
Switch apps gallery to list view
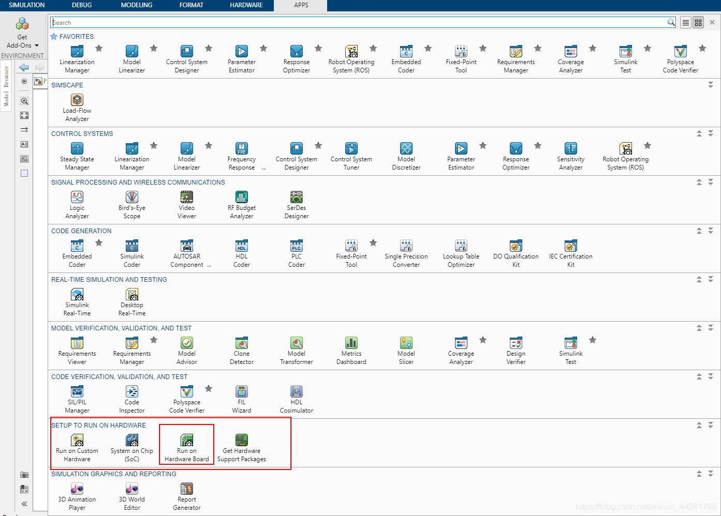point(686,23)
